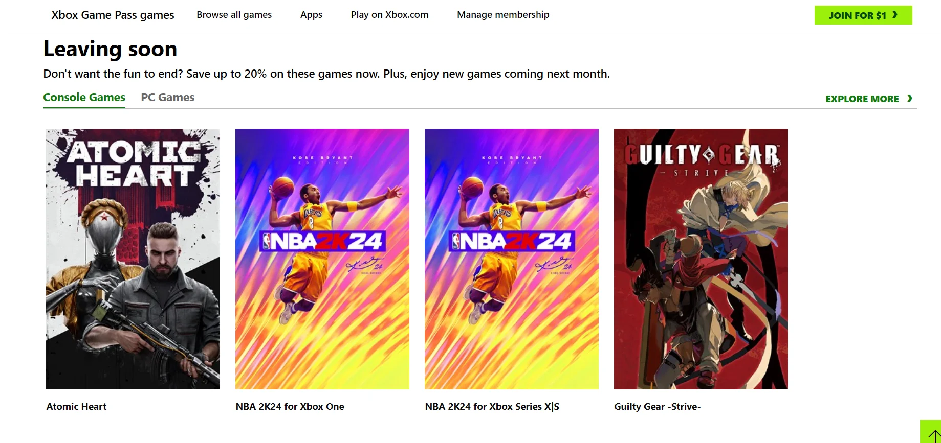This screenshot has width=941, height=443.
Task: Follow the EXPLORE MORE link
Action: 869,99
